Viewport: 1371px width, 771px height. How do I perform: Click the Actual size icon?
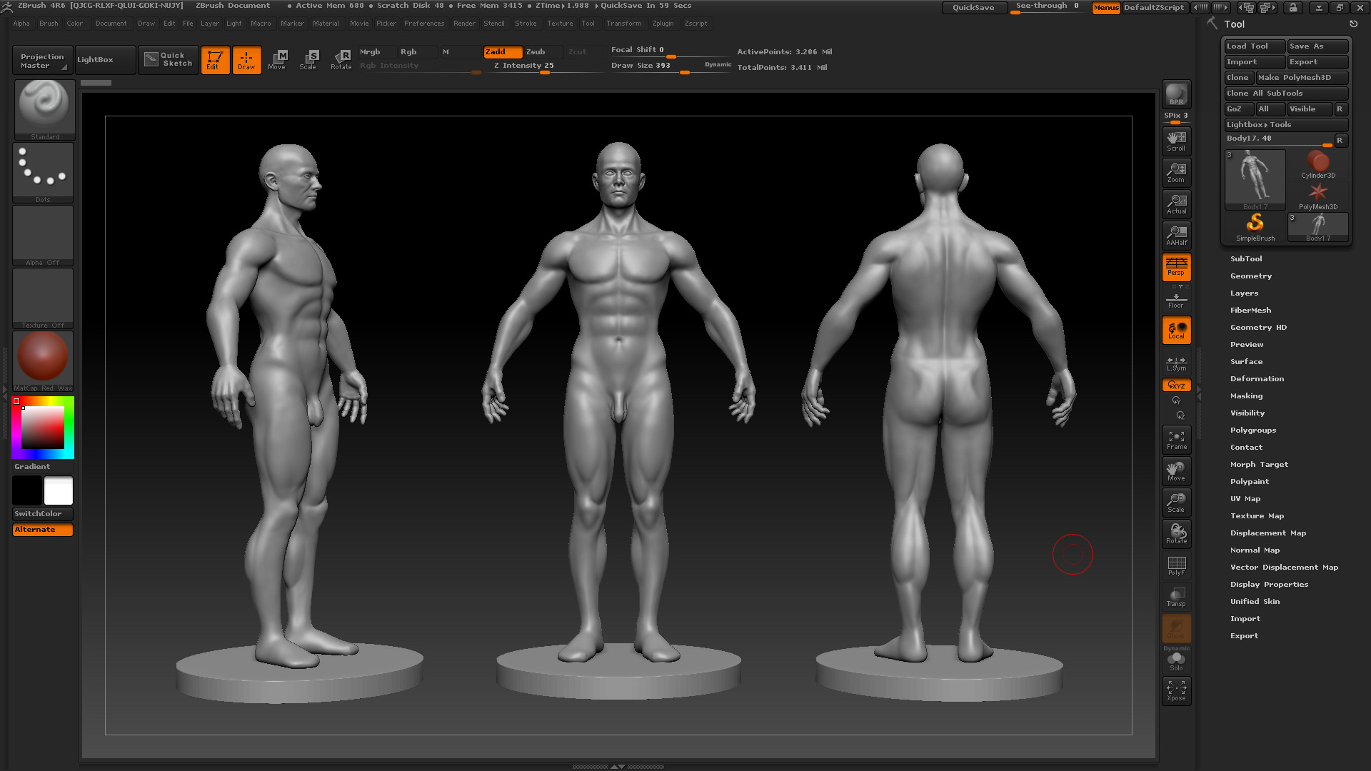[x=1176, y=203]
